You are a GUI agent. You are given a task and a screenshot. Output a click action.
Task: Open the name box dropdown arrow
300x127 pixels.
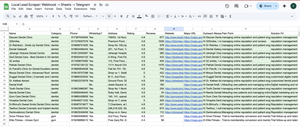tap(17, 24)
